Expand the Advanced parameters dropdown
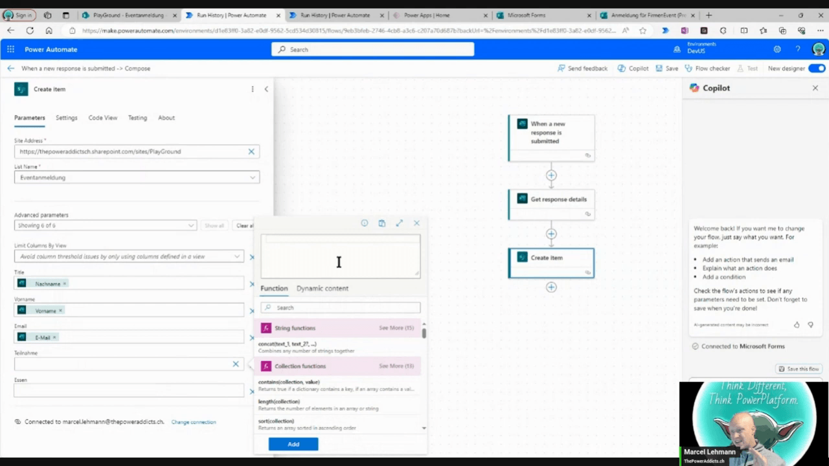This screenshot has height=466, width=829. pos(105,225)
